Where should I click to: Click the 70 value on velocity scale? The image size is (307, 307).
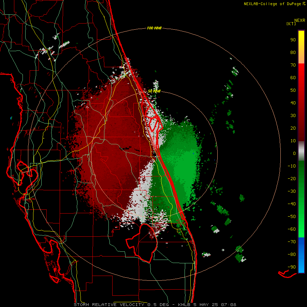point(293,65)
